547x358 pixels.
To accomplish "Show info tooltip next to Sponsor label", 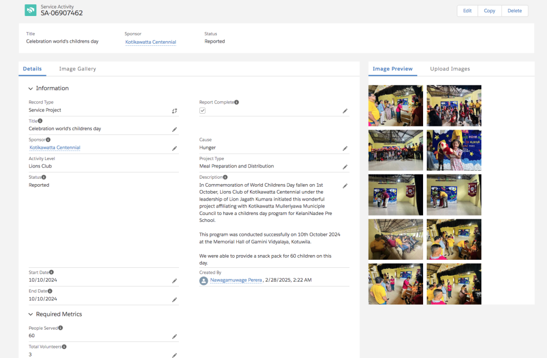I will (48, 140).
